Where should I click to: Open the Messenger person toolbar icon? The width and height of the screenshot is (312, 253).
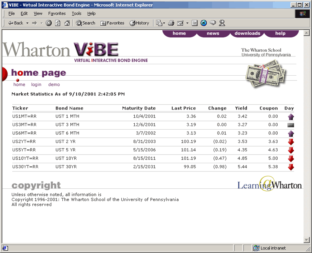[222, 23]
